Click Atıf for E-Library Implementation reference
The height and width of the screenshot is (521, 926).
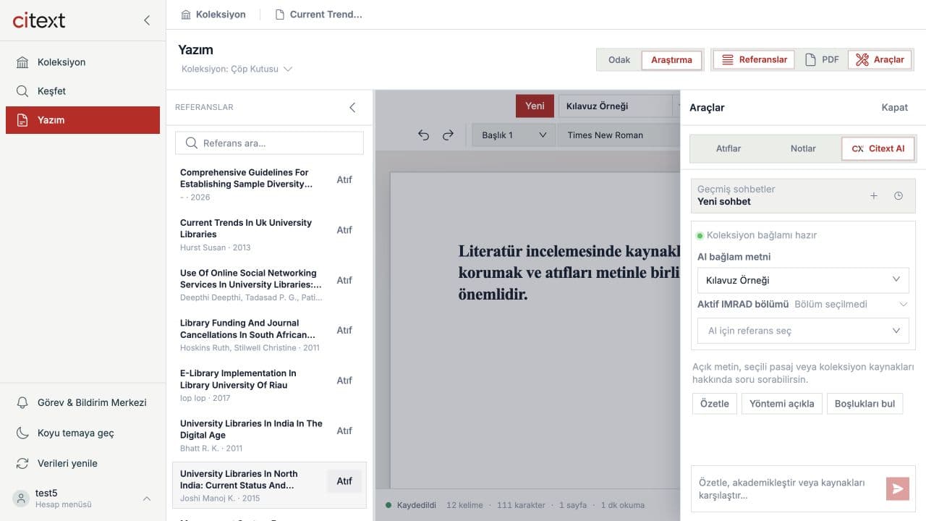coord(344,381)
